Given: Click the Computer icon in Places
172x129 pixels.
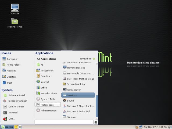Looking at the screenshot, I should (4, 59).
